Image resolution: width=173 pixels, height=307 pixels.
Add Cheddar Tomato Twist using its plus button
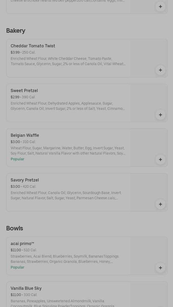click(x=160, y=70)
